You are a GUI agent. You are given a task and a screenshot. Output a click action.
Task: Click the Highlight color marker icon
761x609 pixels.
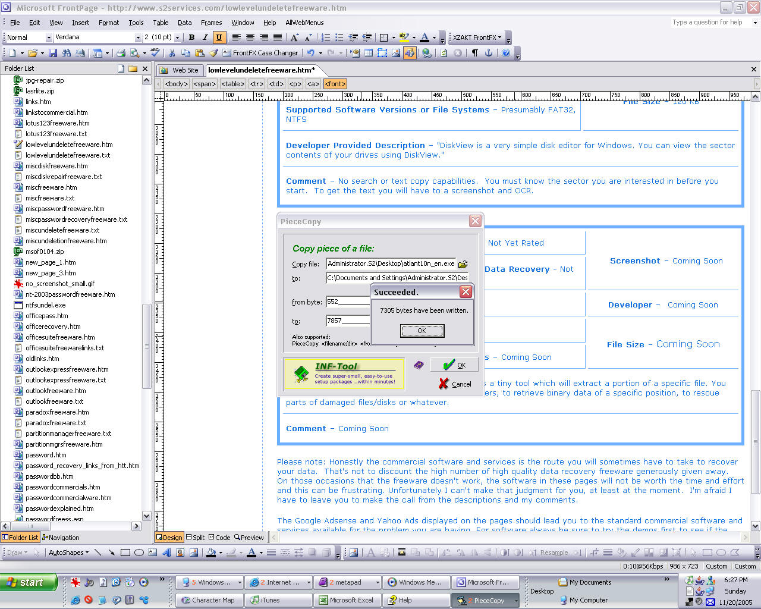[404, 37]
